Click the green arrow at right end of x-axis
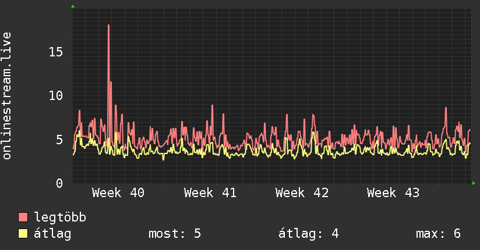Screen dimensions: 480x250 click(474, 183)
